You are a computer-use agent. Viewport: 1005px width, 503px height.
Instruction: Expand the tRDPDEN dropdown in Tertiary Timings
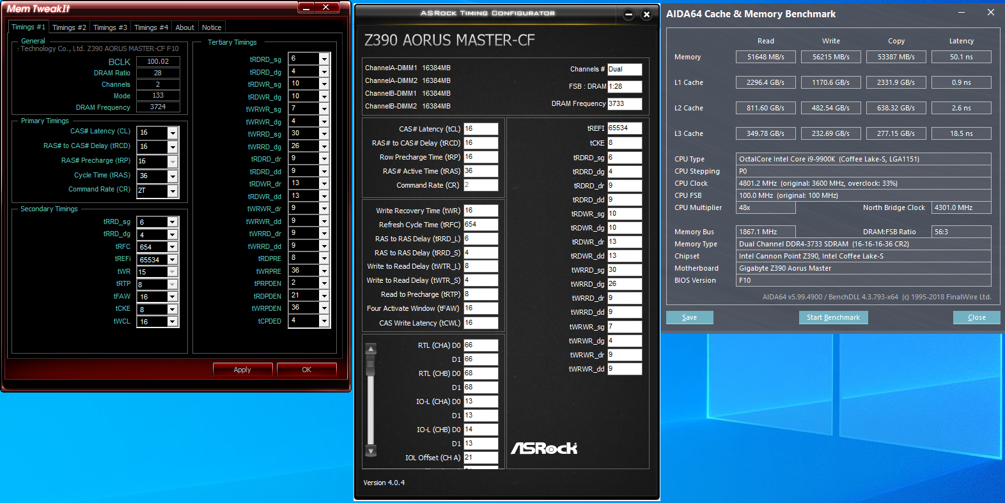(x=324, y=296)
